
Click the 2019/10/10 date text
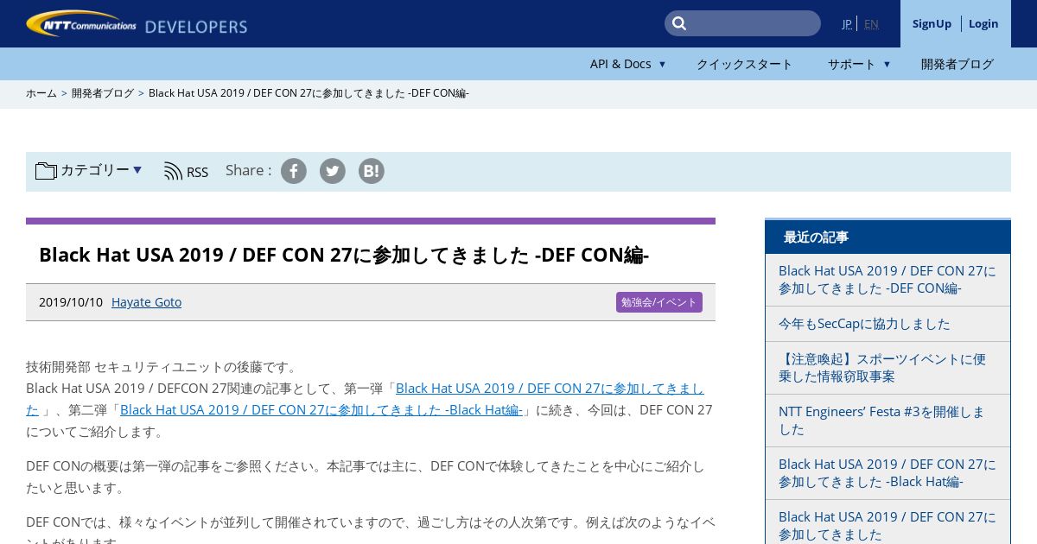(71, 302)
